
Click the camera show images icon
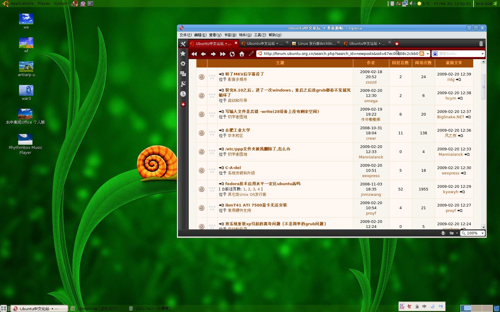coord(451,233)
